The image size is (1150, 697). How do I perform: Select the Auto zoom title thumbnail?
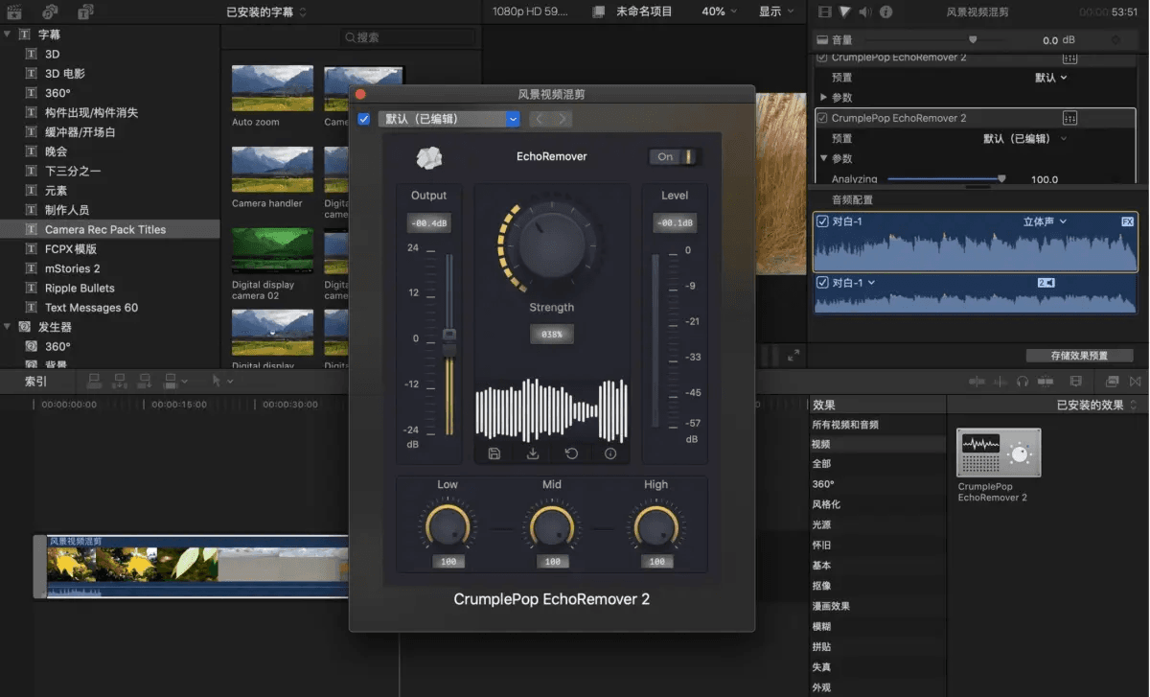[x=272, y=89]
